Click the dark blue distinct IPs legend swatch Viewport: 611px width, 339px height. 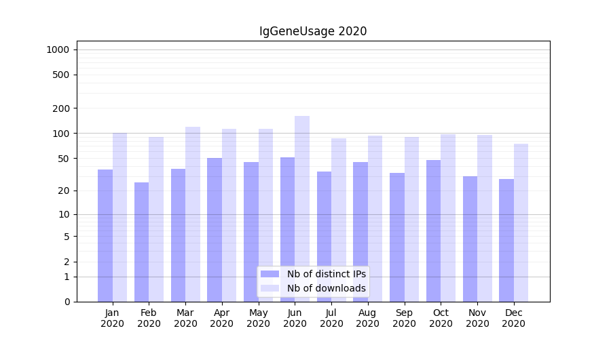click(x=270, y=274)
